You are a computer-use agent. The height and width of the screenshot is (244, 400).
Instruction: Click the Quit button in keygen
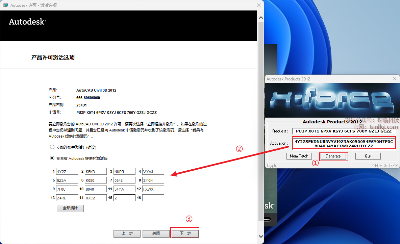(368, 156)
